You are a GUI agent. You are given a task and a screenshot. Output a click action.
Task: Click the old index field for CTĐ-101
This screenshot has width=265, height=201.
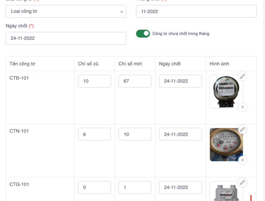[94, 81]
